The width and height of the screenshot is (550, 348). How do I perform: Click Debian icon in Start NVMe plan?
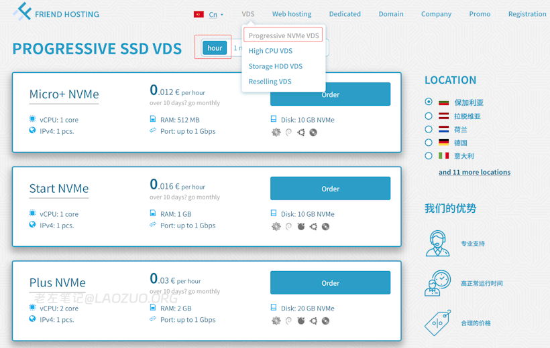point(288,226)
